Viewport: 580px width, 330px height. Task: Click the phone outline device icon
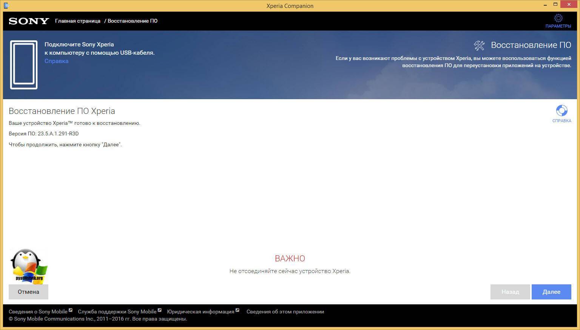24,65
